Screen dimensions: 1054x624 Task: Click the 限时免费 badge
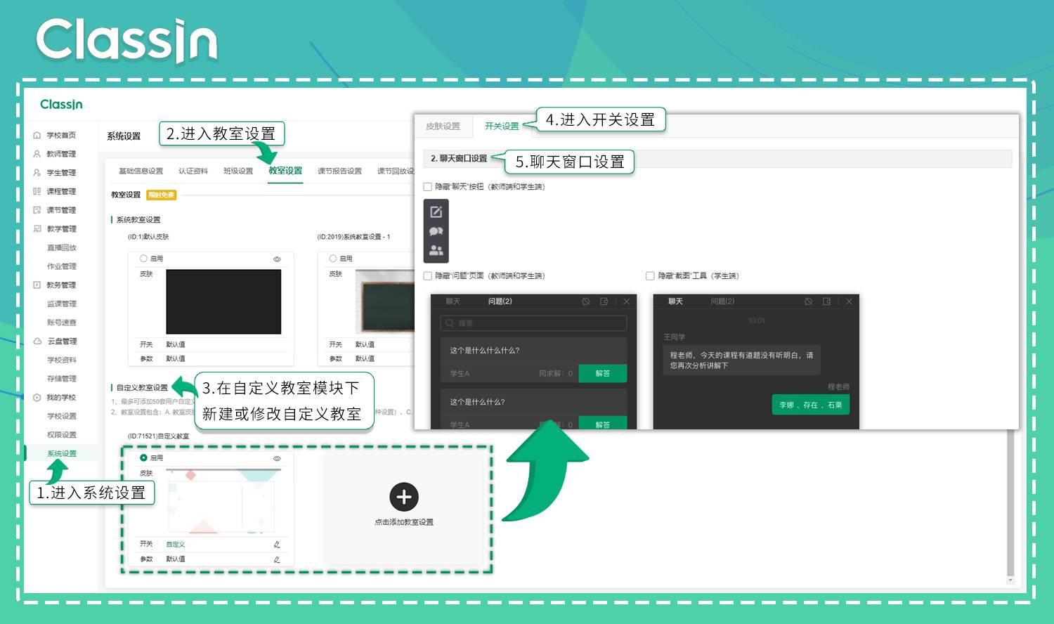click(x=162, y=195)
